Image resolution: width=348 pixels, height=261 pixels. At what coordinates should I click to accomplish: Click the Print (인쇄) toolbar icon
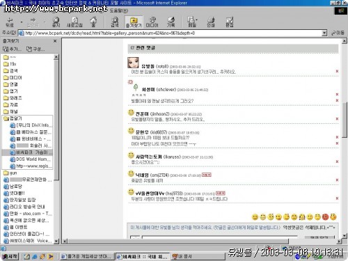point(211,22)
